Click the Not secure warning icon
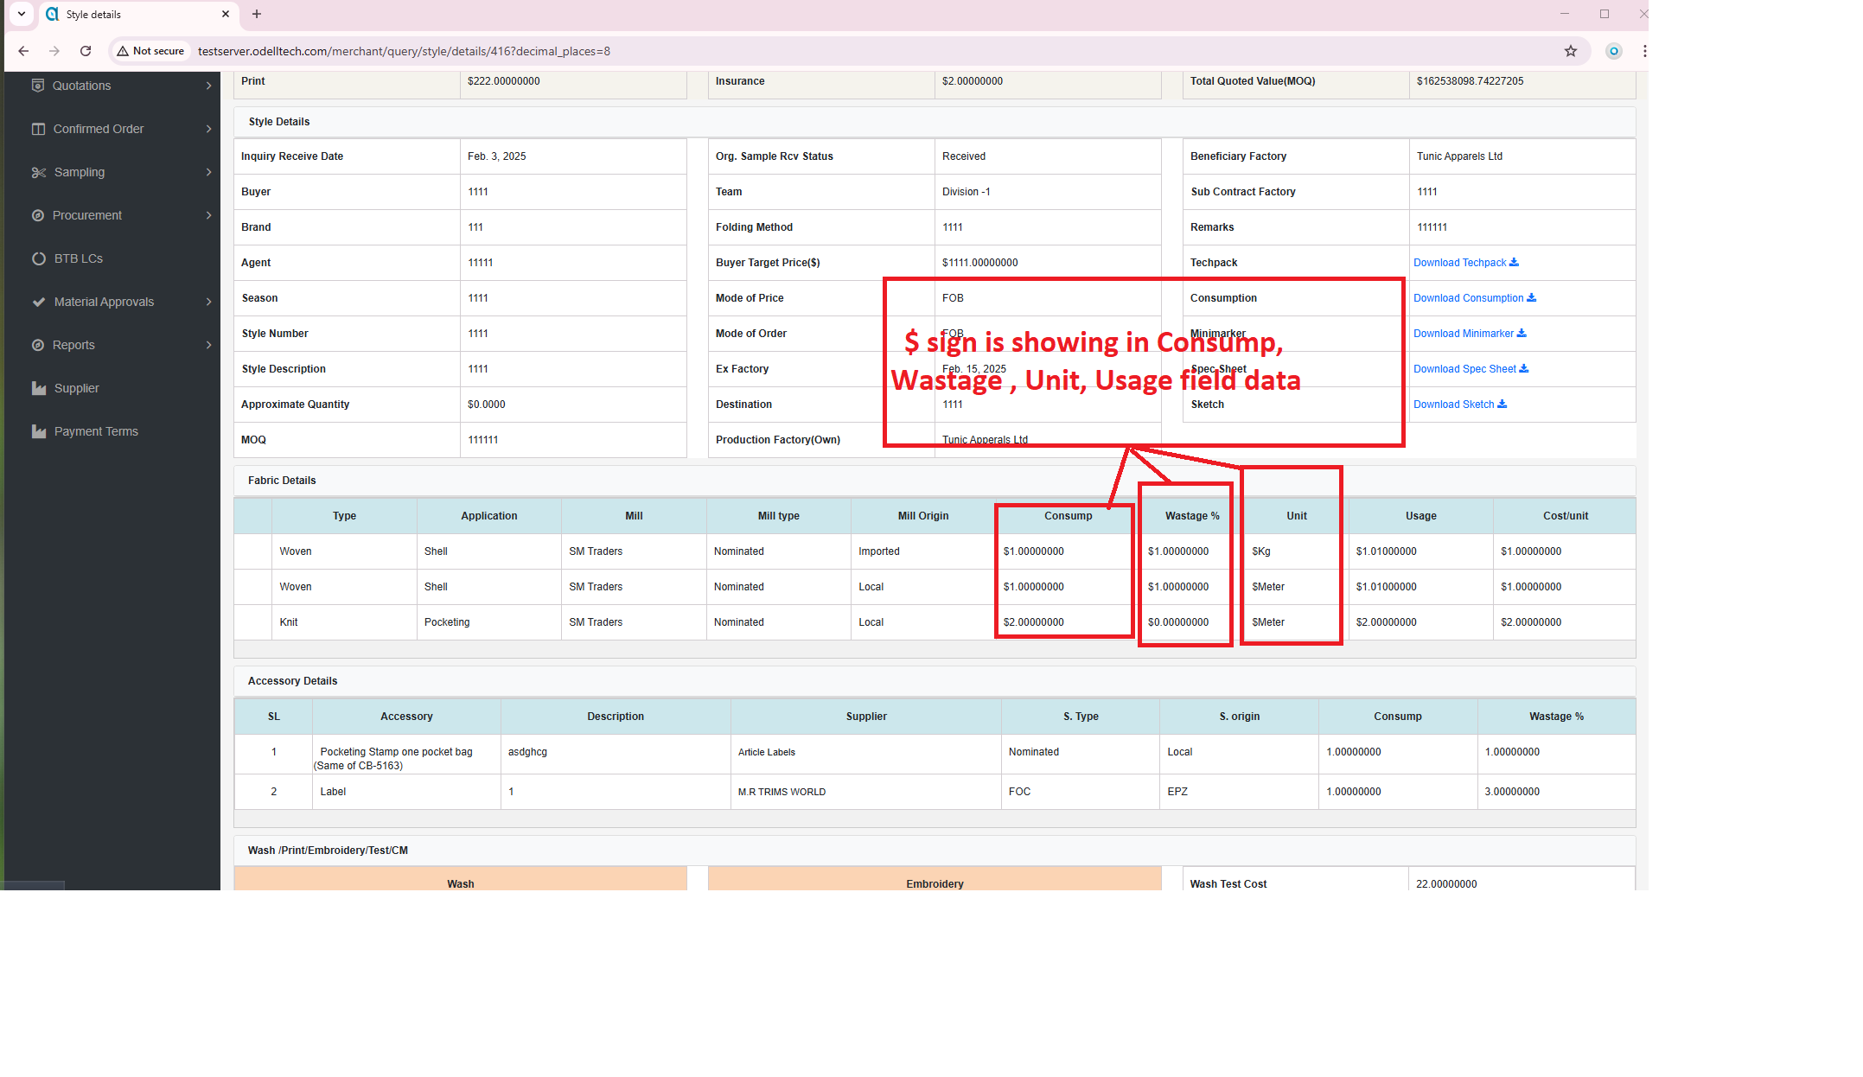This screenshot has width=1863, height=1077. pos(123,51)
